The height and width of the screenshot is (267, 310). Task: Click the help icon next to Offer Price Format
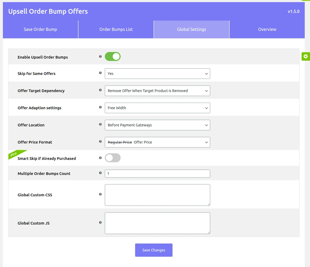(100, 141)
